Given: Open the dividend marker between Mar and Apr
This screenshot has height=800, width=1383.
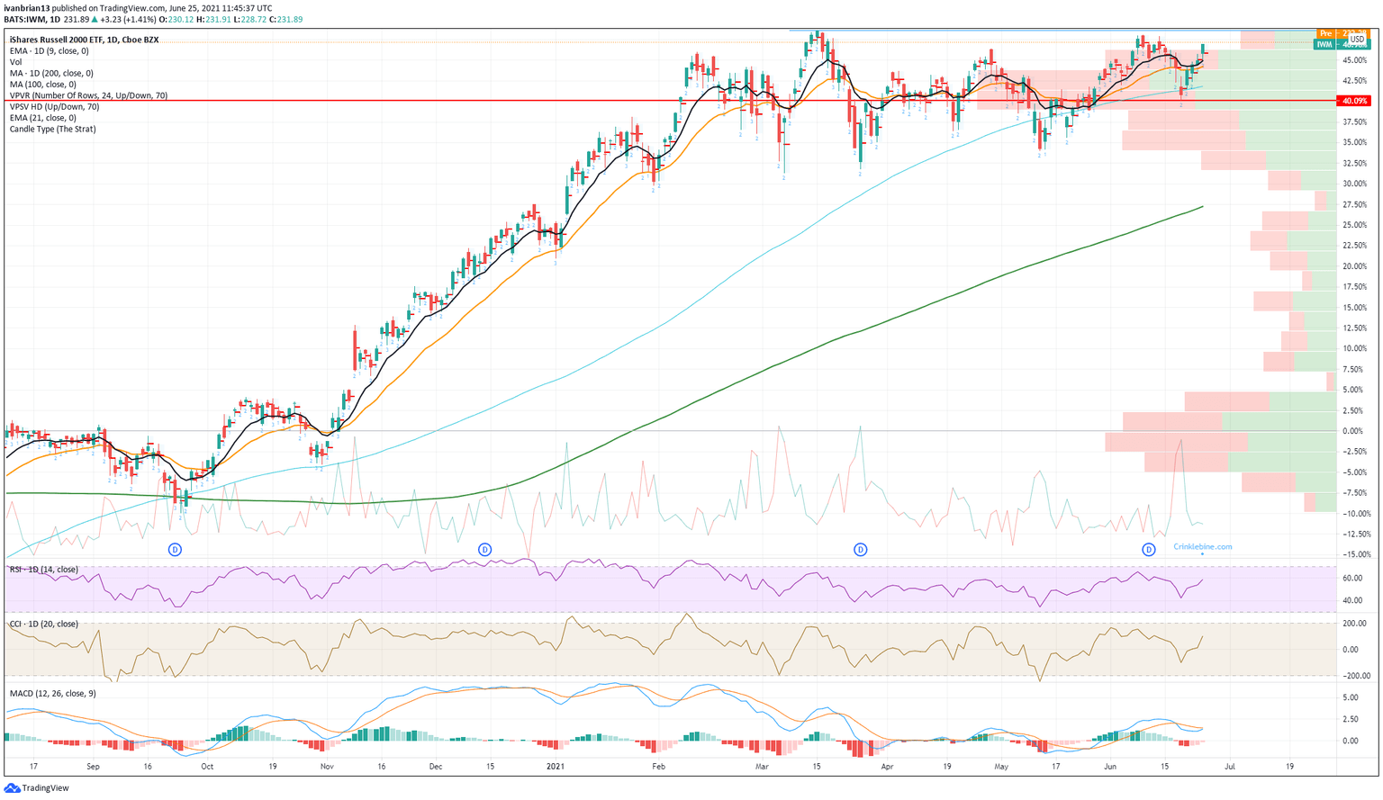Looking at the screenshot, I should click(861, 549).
